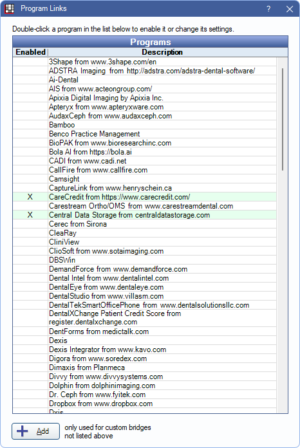Select Benco Practice Management row

pos(145,134)
